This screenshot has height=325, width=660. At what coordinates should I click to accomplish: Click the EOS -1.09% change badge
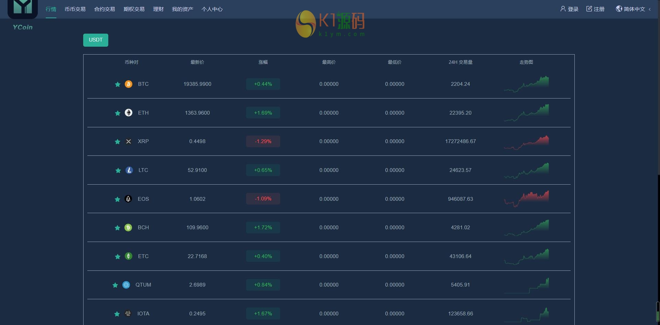point(263,199)
